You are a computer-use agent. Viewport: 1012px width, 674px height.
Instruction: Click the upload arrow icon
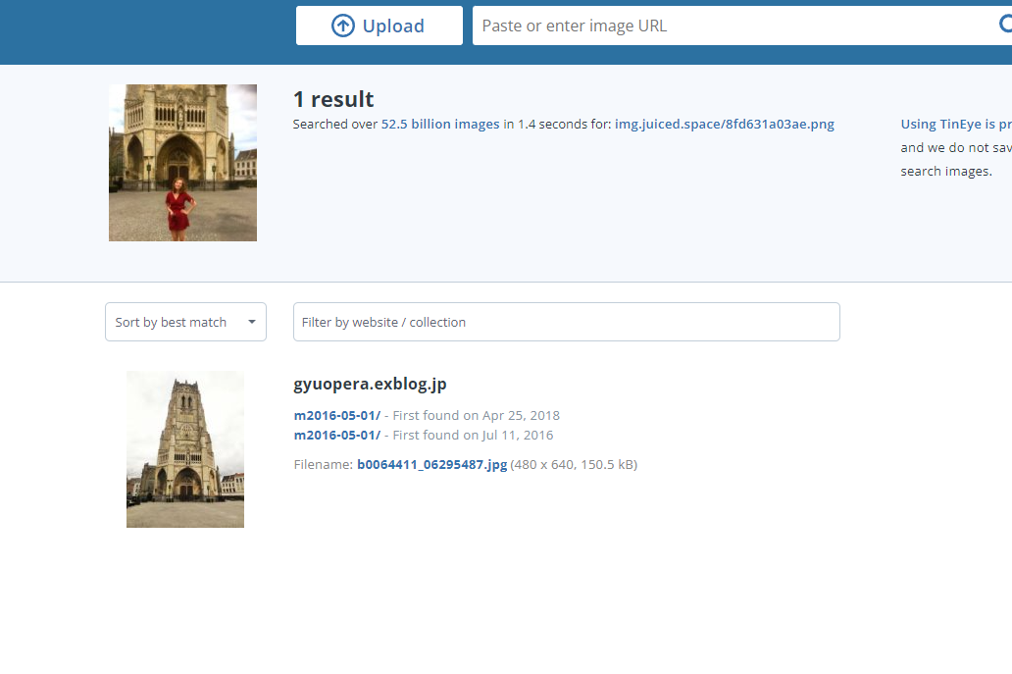pyautogui.click(x=342, y=26)
